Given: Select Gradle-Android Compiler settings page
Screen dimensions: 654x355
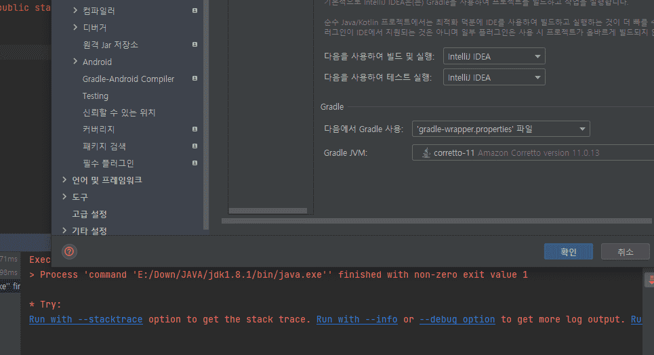Looking at the screenshot, I should point(128,79).
